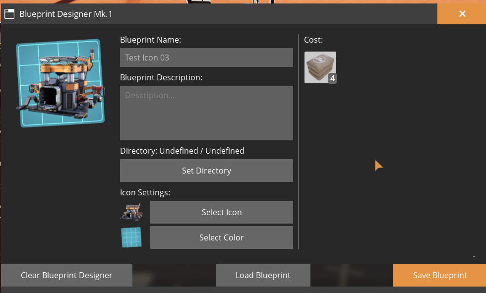Click the 'Directory: Undefined / Undefined' text
This screenshot has height=293, width=486.
(x=182, y=151)
